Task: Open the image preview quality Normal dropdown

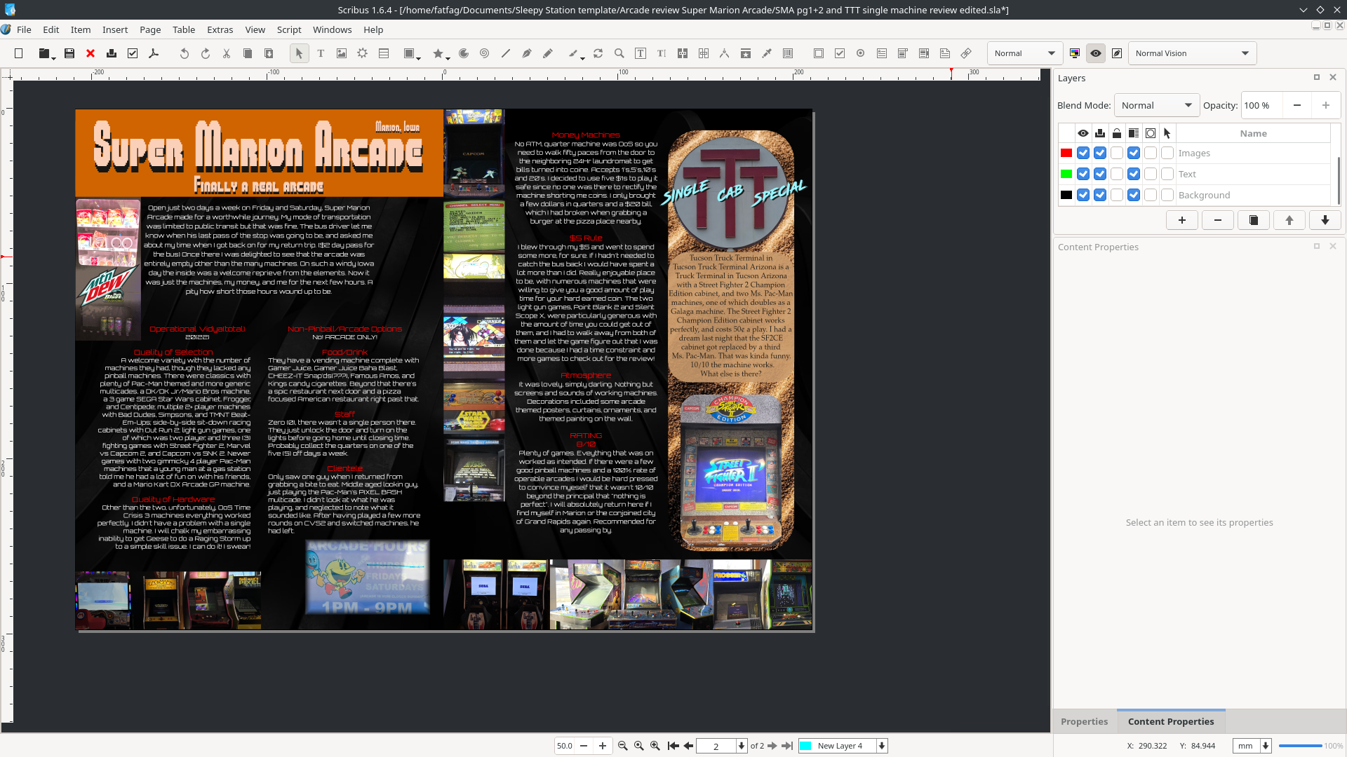Action: pyautogui.click(x=1024, y=53)
